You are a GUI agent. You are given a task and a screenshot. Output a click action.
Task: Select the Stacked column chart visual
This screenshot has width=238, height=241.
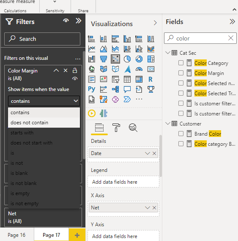(x=104, y=39)
